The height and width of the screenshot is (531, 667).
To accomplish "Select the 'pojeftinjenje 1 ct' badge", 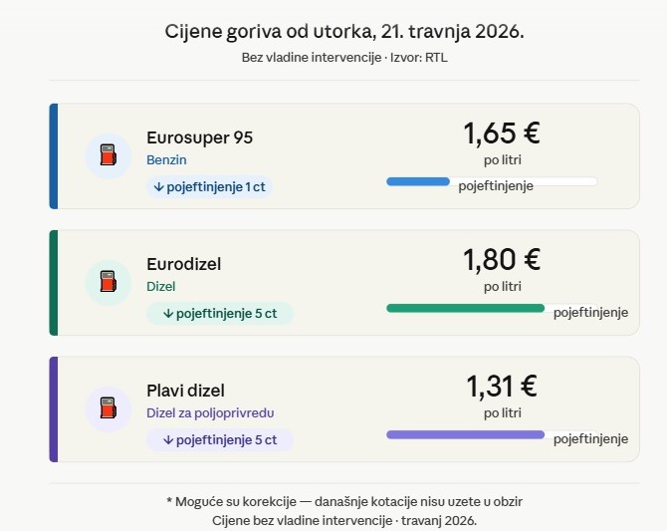I will 209,186.
